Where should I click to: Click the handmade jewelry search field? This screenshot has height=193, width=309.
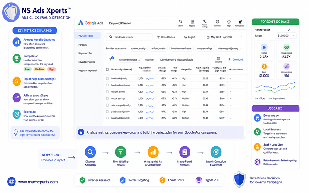click(x=129, y=37)
